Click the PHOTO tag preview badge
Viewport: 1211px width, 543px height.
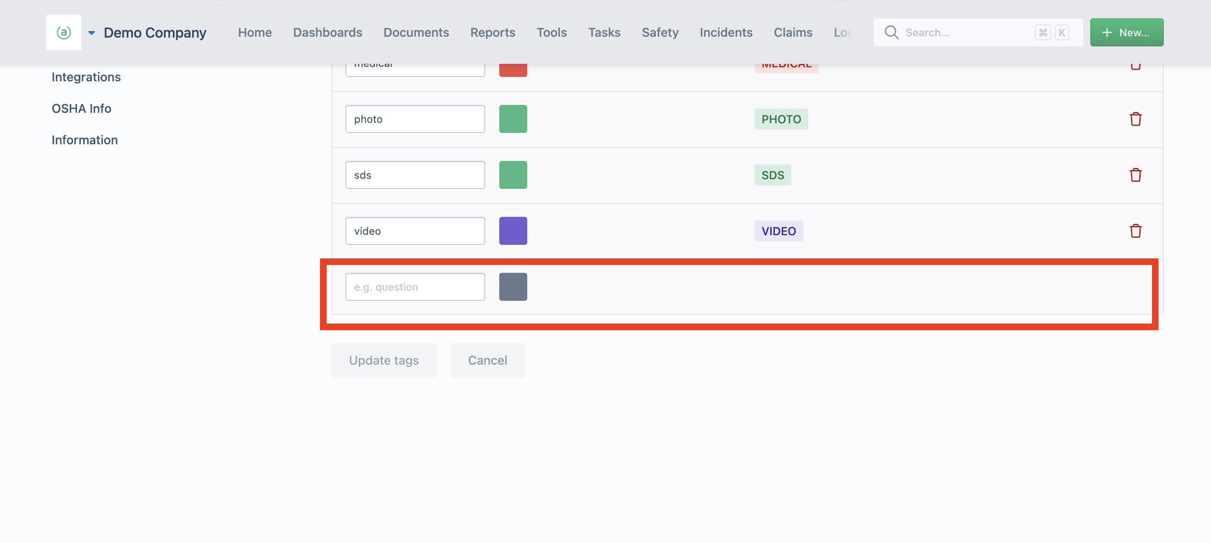(x=781, y=119)
